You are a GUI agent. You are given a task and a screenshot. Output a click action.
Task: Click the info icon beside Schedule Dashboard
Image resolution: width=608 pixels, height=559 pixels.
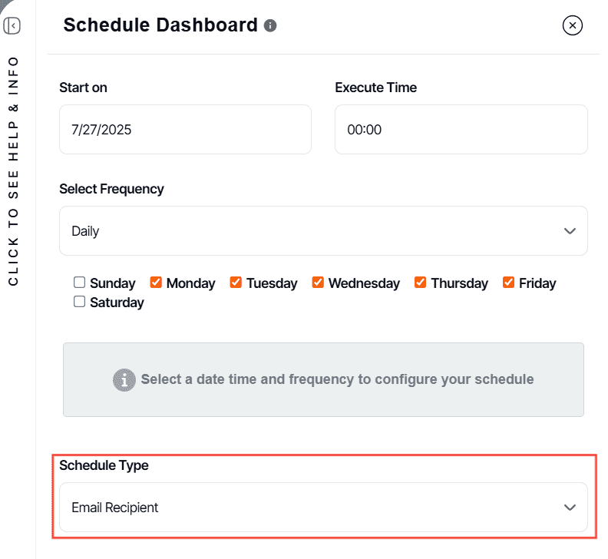[270, 26]
